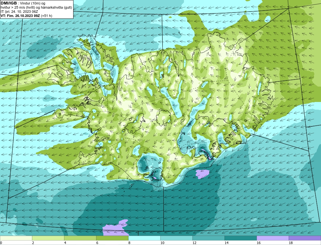Click the dark teal 14–16 legend swatch
This screenshot has height=245, width=321.
point(241,238)
